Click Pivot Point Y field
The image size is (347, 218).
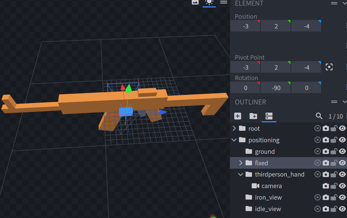point(276,67)
